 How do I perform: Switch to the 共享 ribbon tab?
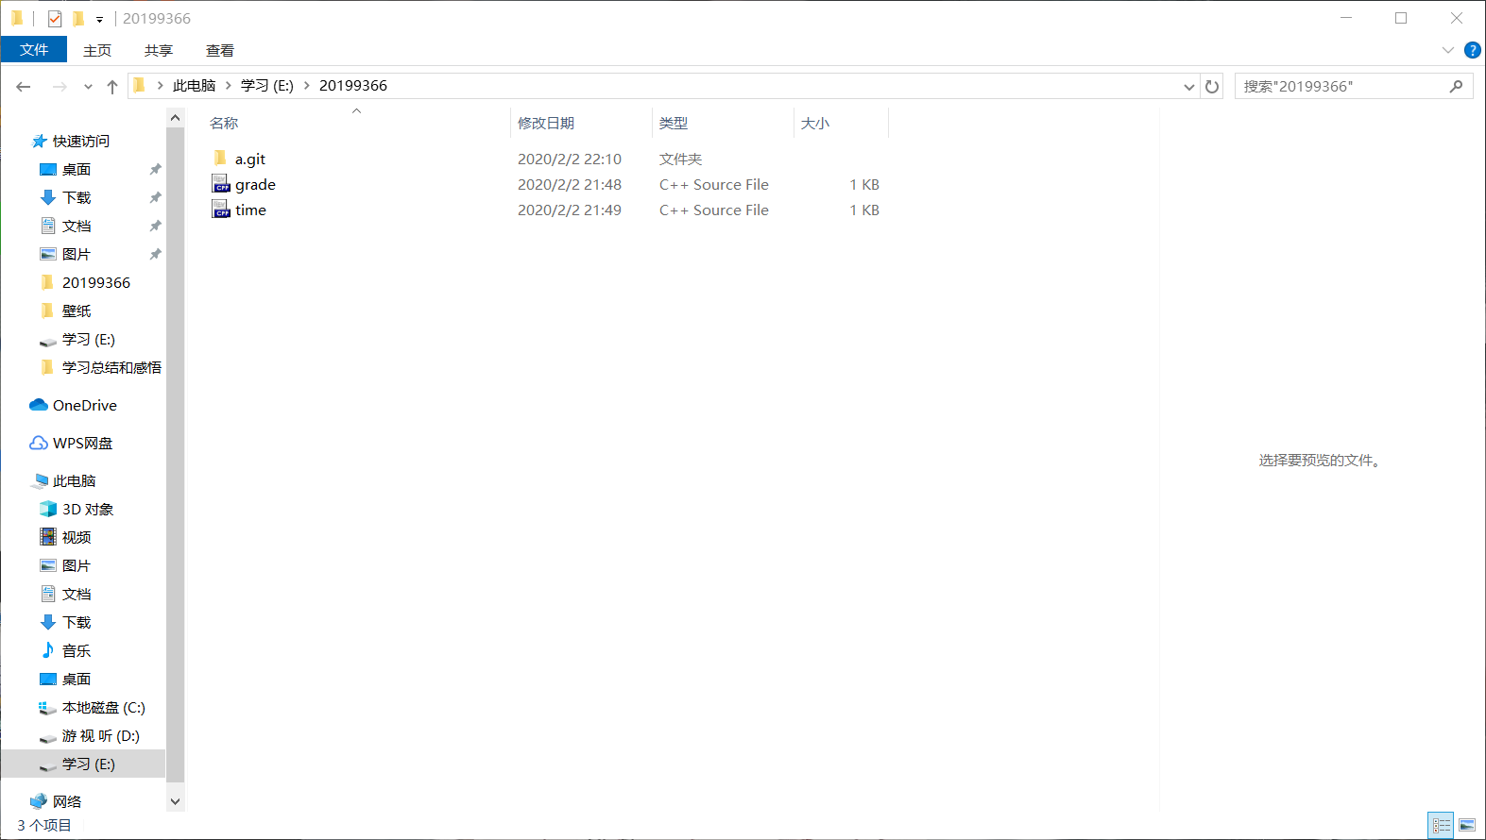tap(159, 50)
